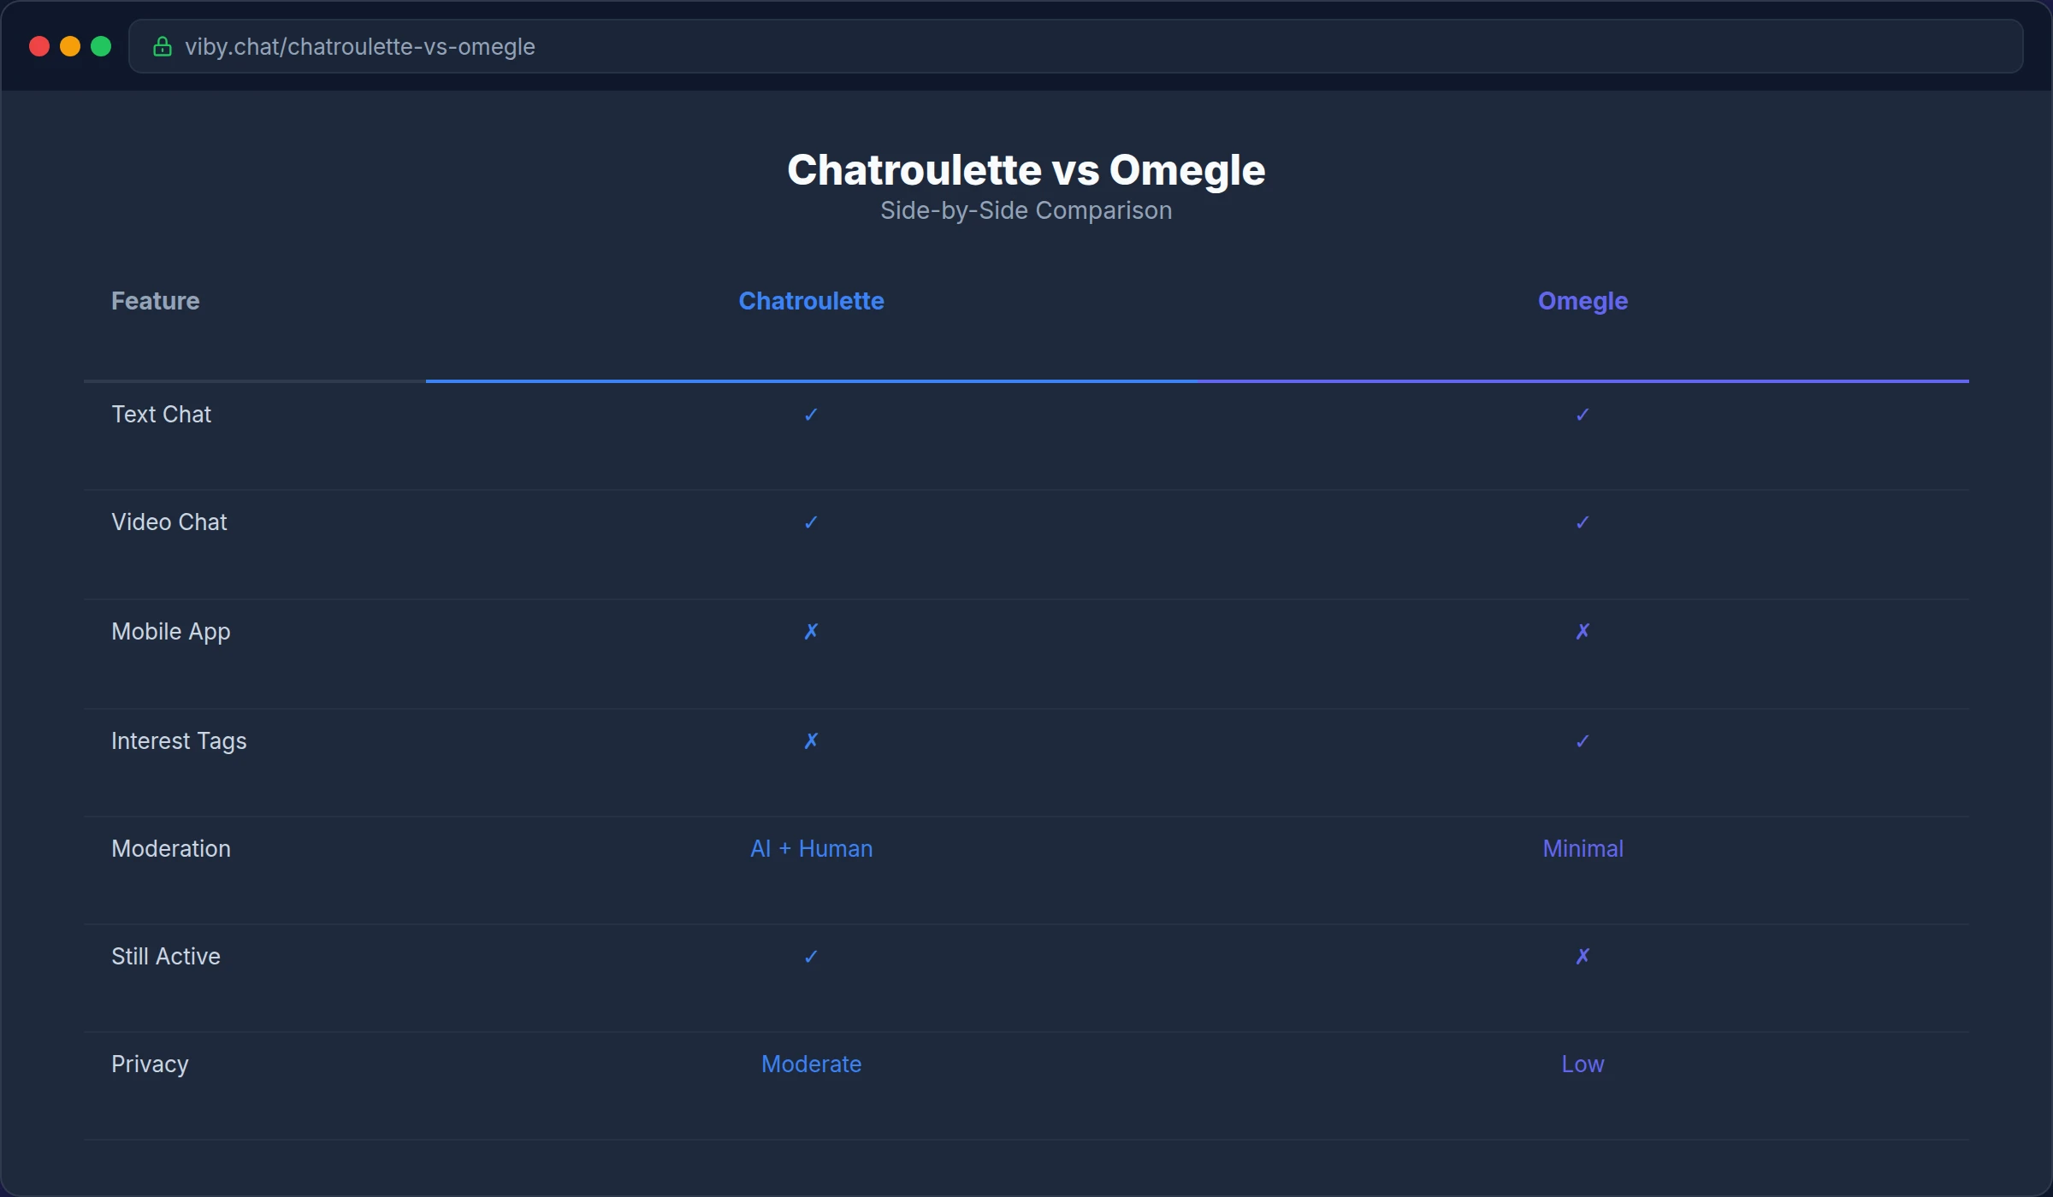
Task: Toggle the Mobile App cross under Omegle
Action: click(x=1582, y=631)
